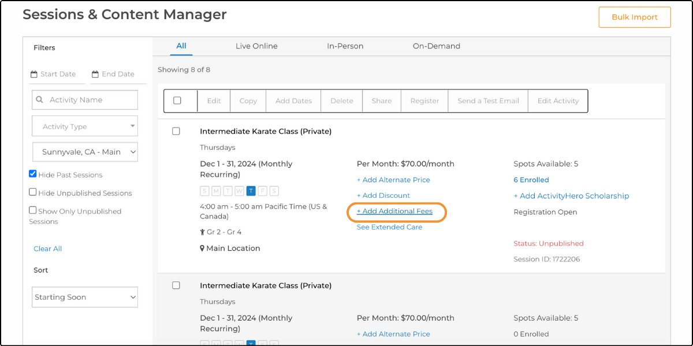Click the Edit toolbar button
The image size is (693, 346).
(214, 101)
